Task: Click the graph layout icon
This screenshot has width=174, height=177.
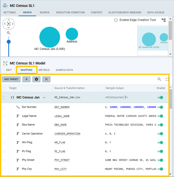Action: pyautogui.click(x=164, y=20)
